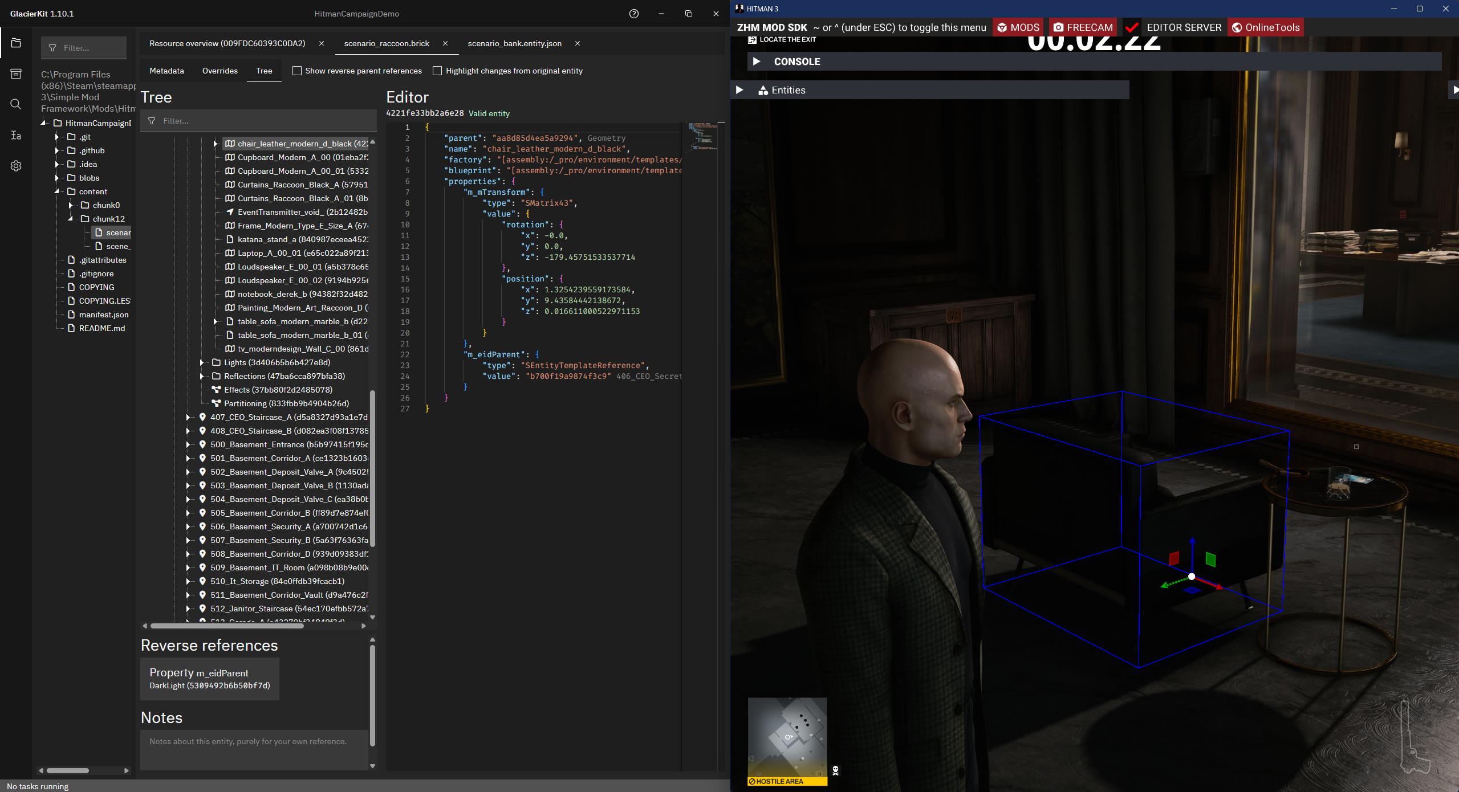Expand the Reflections folder node
Viewport: 1459px width, 792px height.
coord(202,376)
